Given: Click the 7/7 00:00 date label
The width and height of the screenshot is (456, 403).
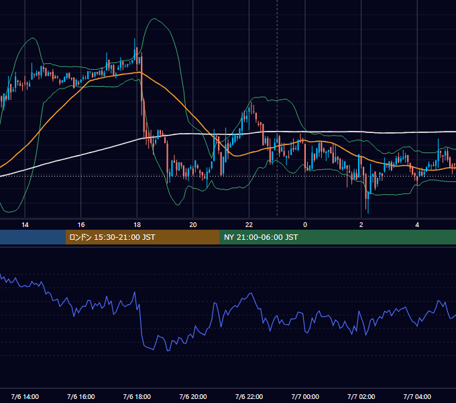Looking at the screenshot, I should (x=305, y=396).
